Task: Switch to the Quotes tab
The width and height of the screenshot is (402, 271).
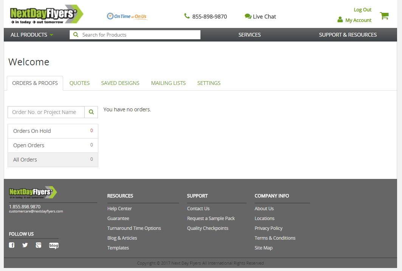Action: pos(79,83)
